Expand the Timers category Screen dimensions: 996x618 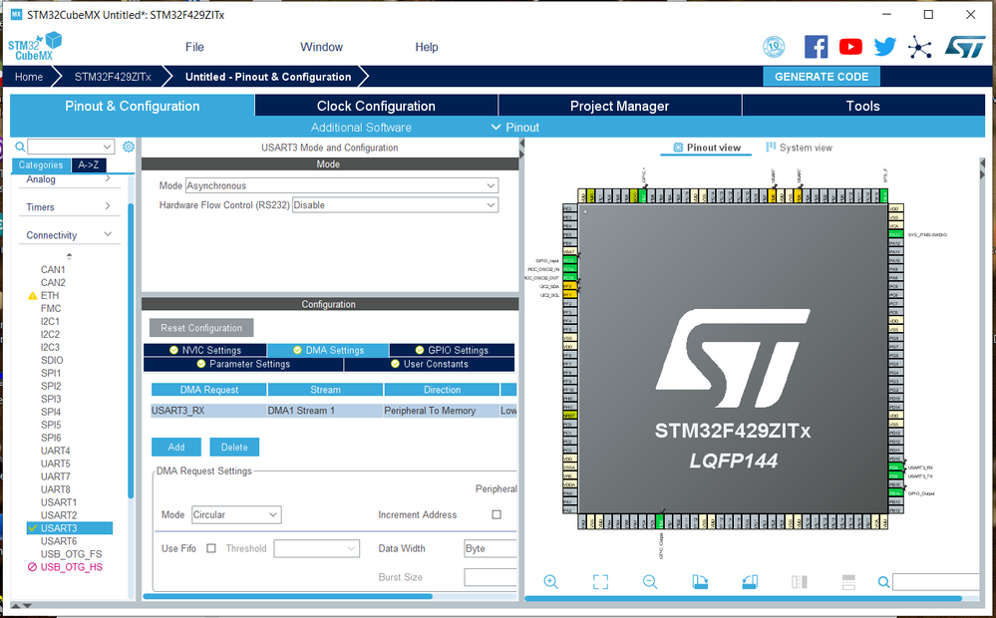[70, 207]
